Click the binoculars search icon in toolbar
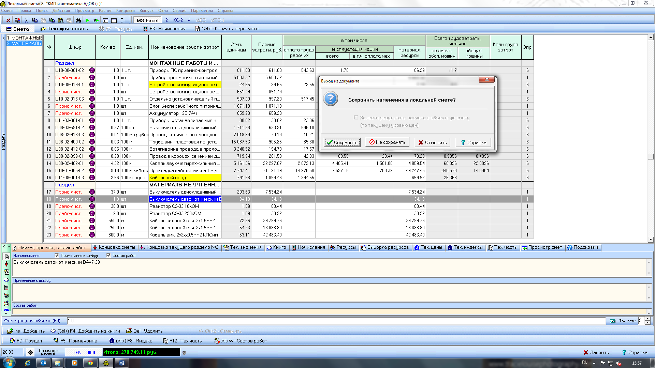This screenshot has width=655, height=368. 78,20
